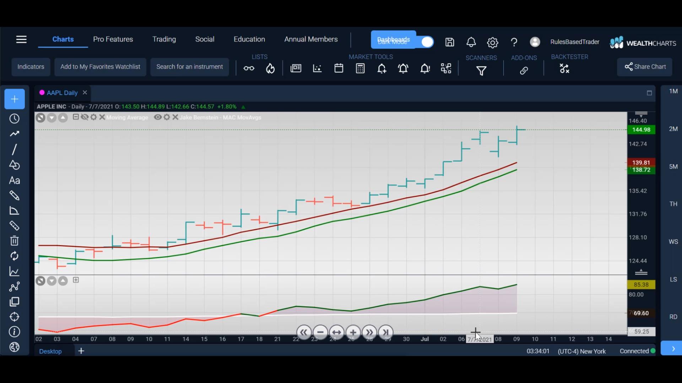
Task: Expand the lower pane indicator list
Action: pos(76,280)
